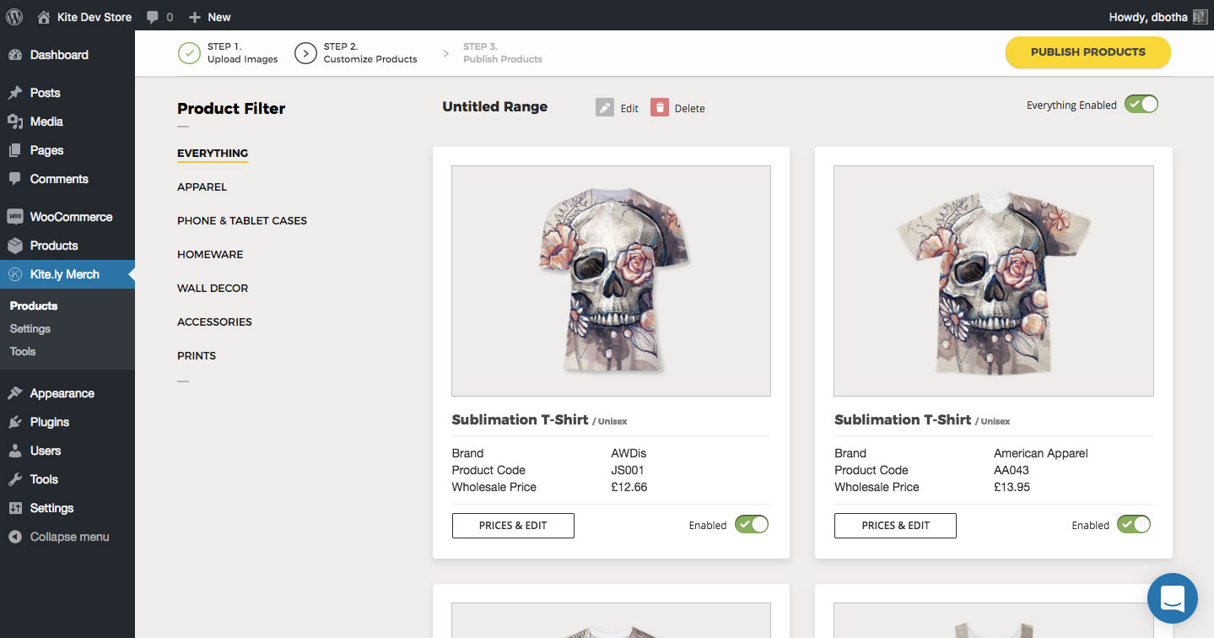The height and width of the screenshot is (638, 1214).
Task: Click the Collapse menu arrow icon
Action: [x=15, y=537]
